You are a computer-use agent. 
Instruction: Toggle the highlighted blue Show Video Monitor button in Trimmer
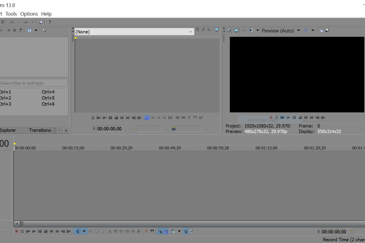coord(147,118)
